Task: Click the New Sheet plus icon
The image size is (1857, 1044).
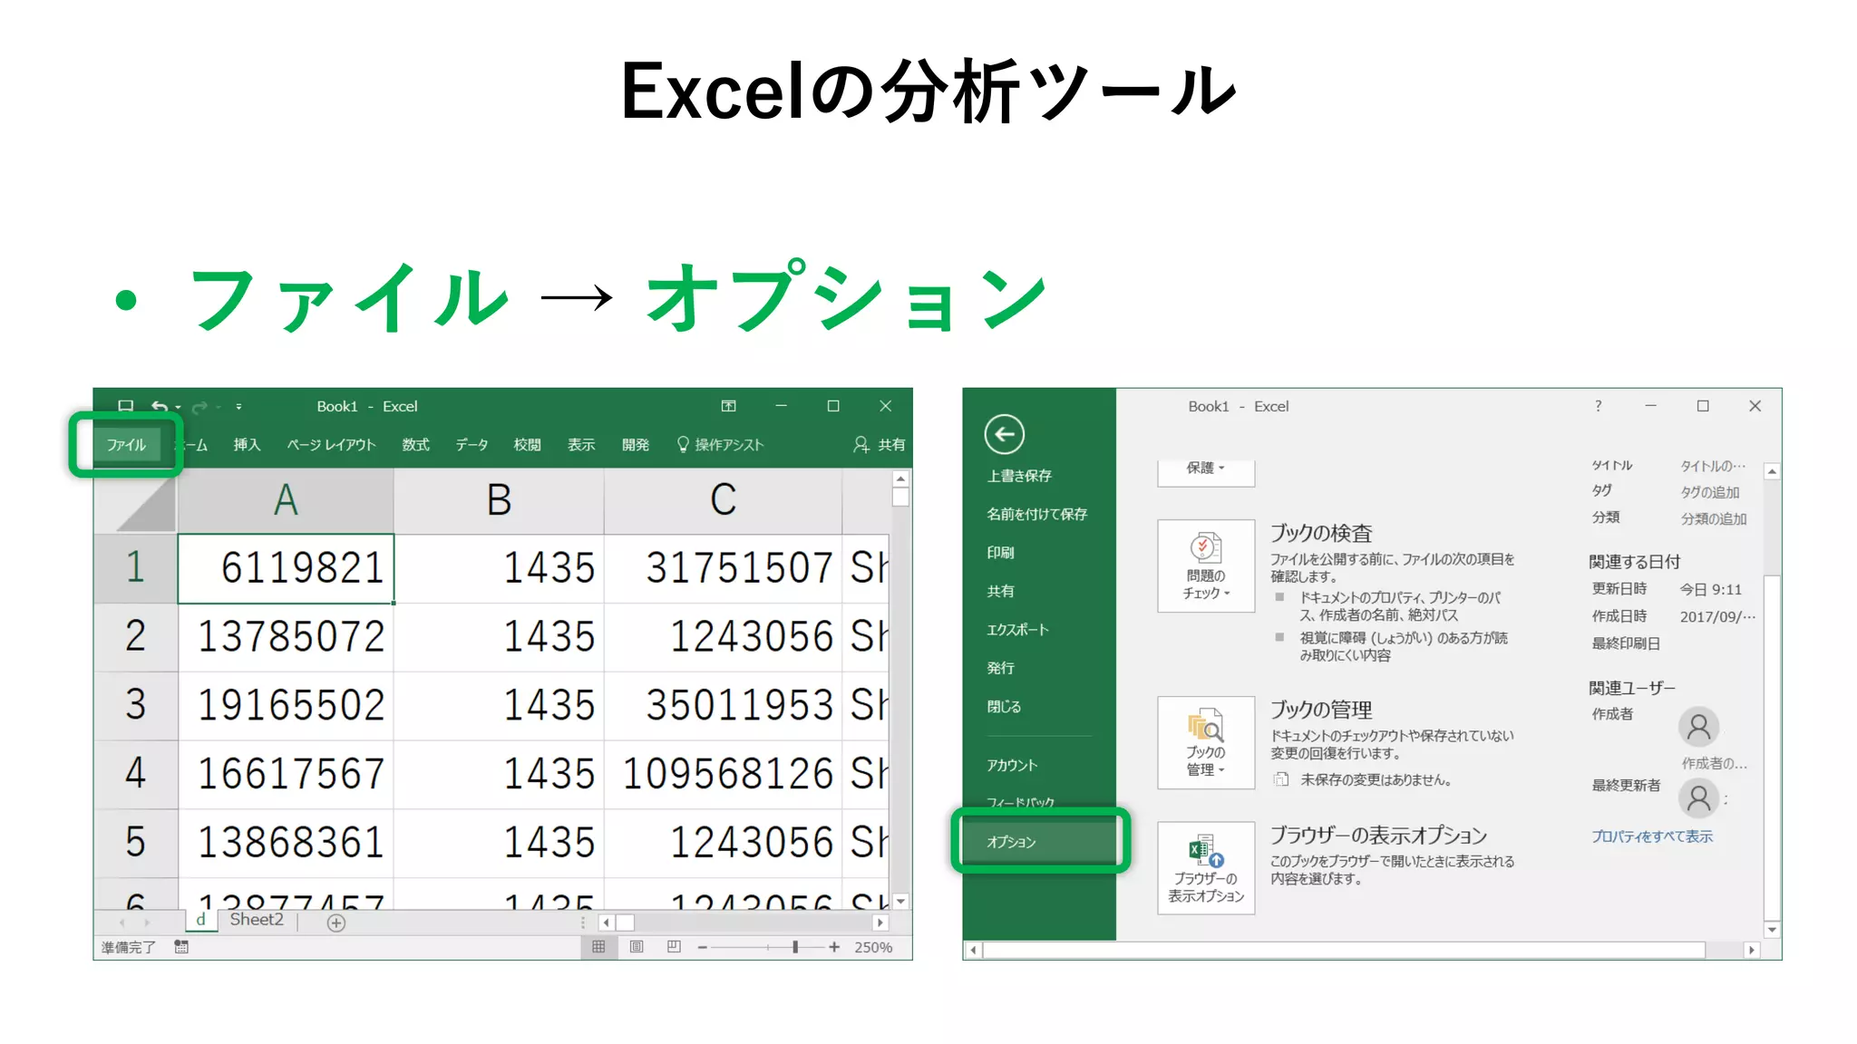Action: pyautogui.click(x=336, y=923)
